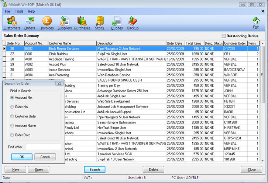This screenshot has height=183, width=268.
Task: Click the Close button at bottom right
Action: tap(251, 169)
